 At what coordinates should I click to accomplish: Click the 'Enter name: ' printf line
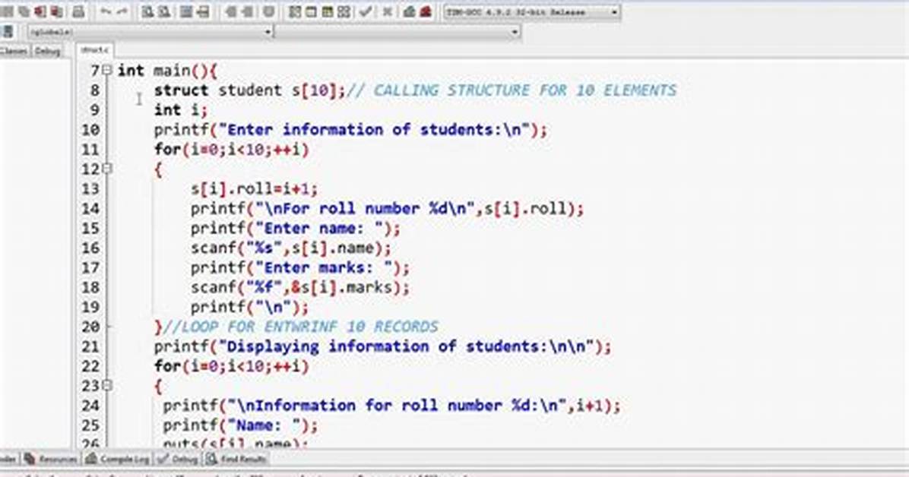click(295, 229)
